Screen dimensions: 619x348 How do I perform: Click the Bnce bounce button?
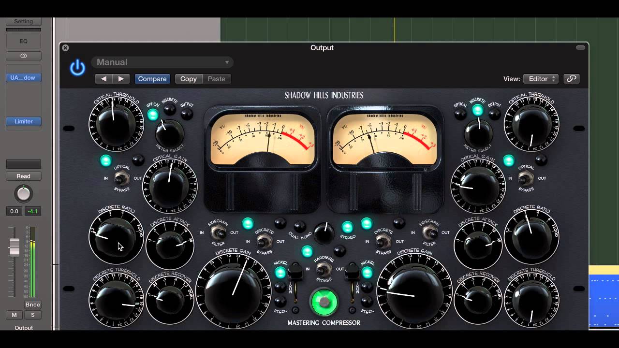(x=32, y=304)
